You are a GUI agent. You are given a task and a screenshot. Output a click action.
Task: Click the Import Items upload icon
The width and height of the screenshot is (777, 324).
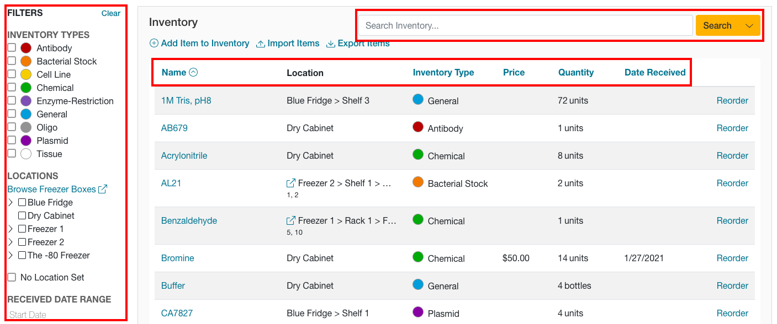point(261,44)
